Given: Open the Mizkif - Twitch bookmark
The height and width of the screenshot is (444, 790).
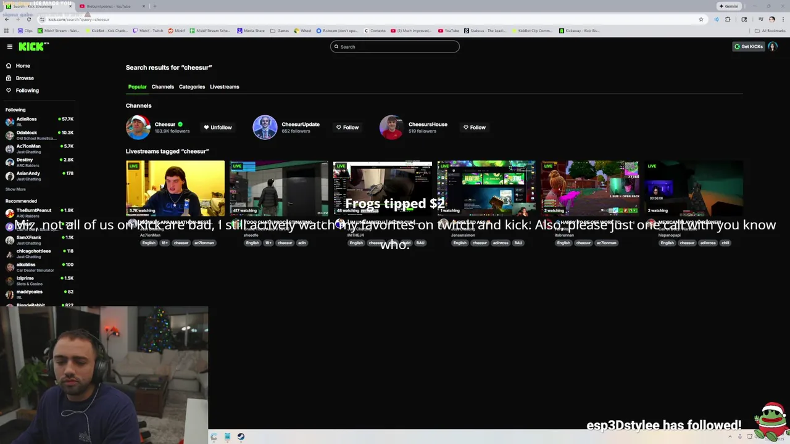Looking at the screenshot, I should 149,31.
